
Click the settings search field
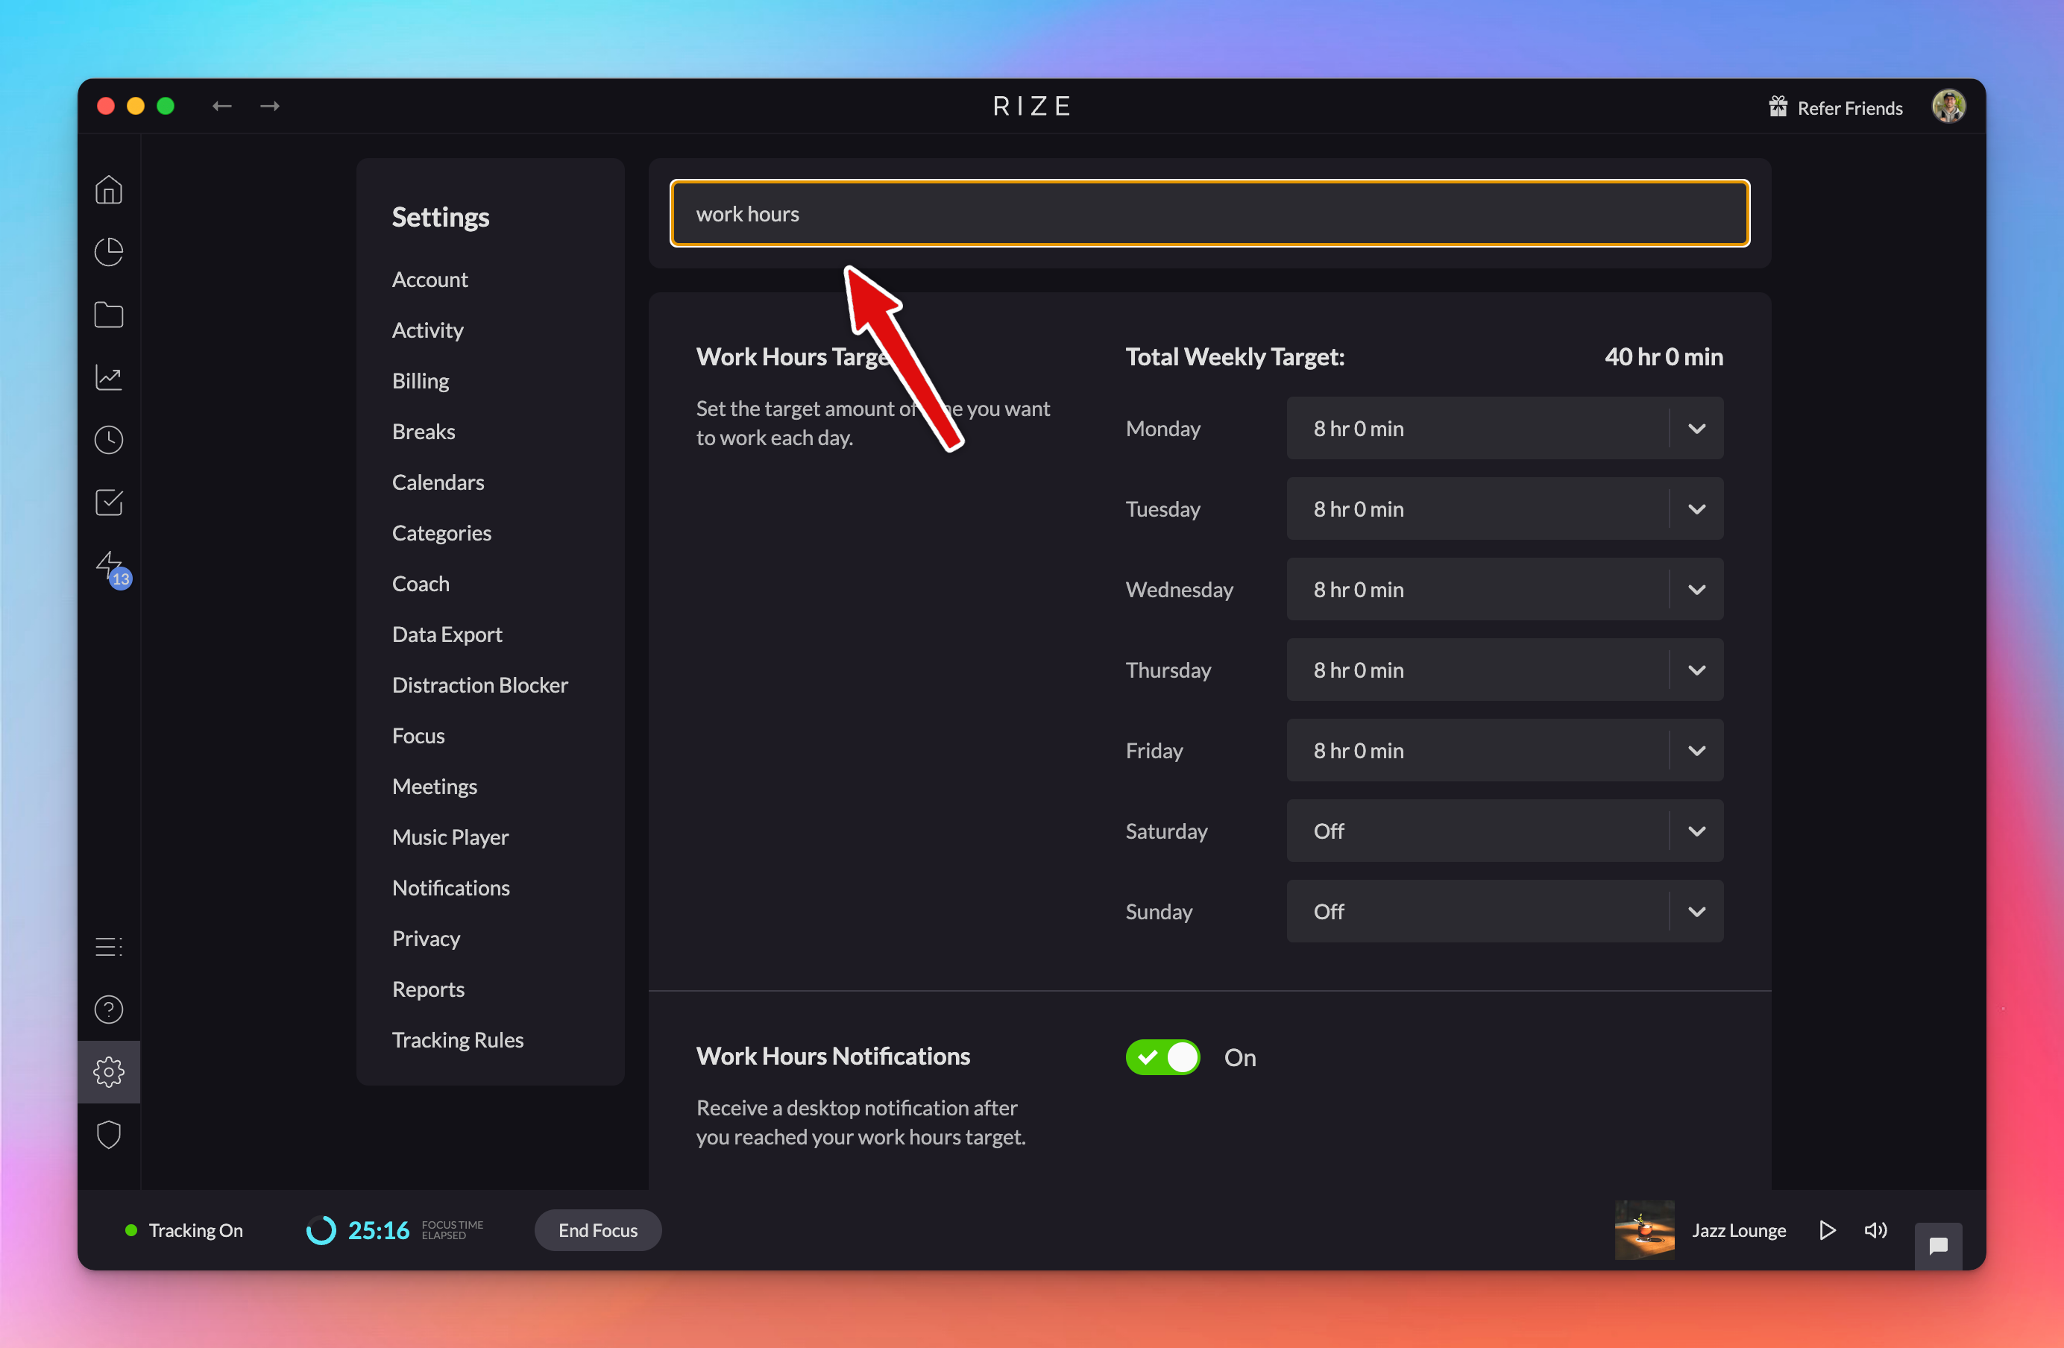[1209, 213]
